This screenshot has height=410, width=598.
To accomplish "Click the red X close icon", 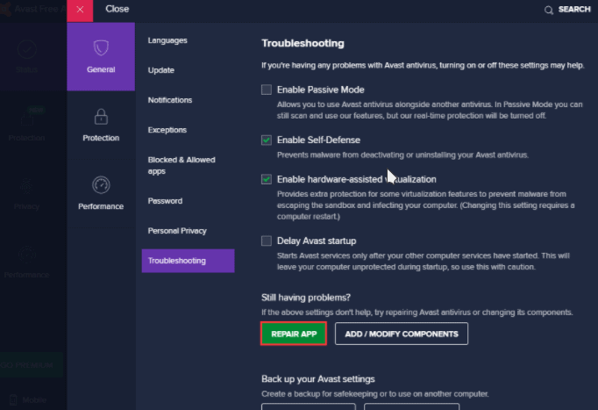I will 80,10.
